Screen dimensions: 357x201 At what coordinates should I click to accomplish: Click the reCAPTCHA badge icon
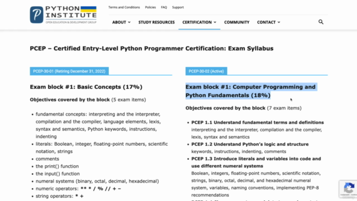(x=348, y=189)
